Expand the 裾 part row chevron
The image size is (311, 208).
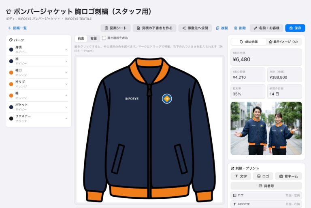(x=66, y=95)
